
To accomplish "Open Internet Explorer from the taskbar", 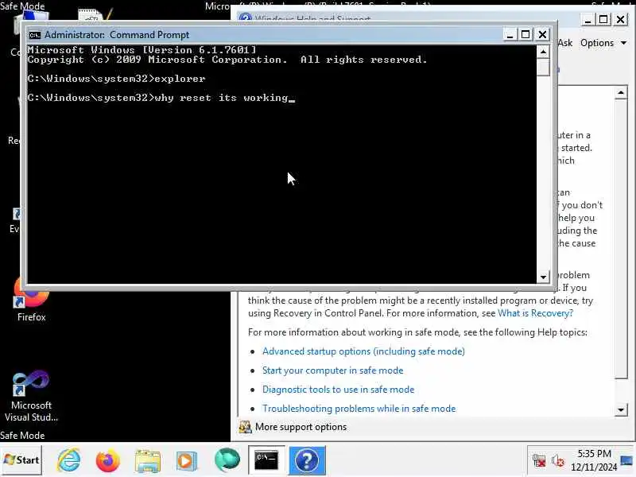I will (69, 460).
